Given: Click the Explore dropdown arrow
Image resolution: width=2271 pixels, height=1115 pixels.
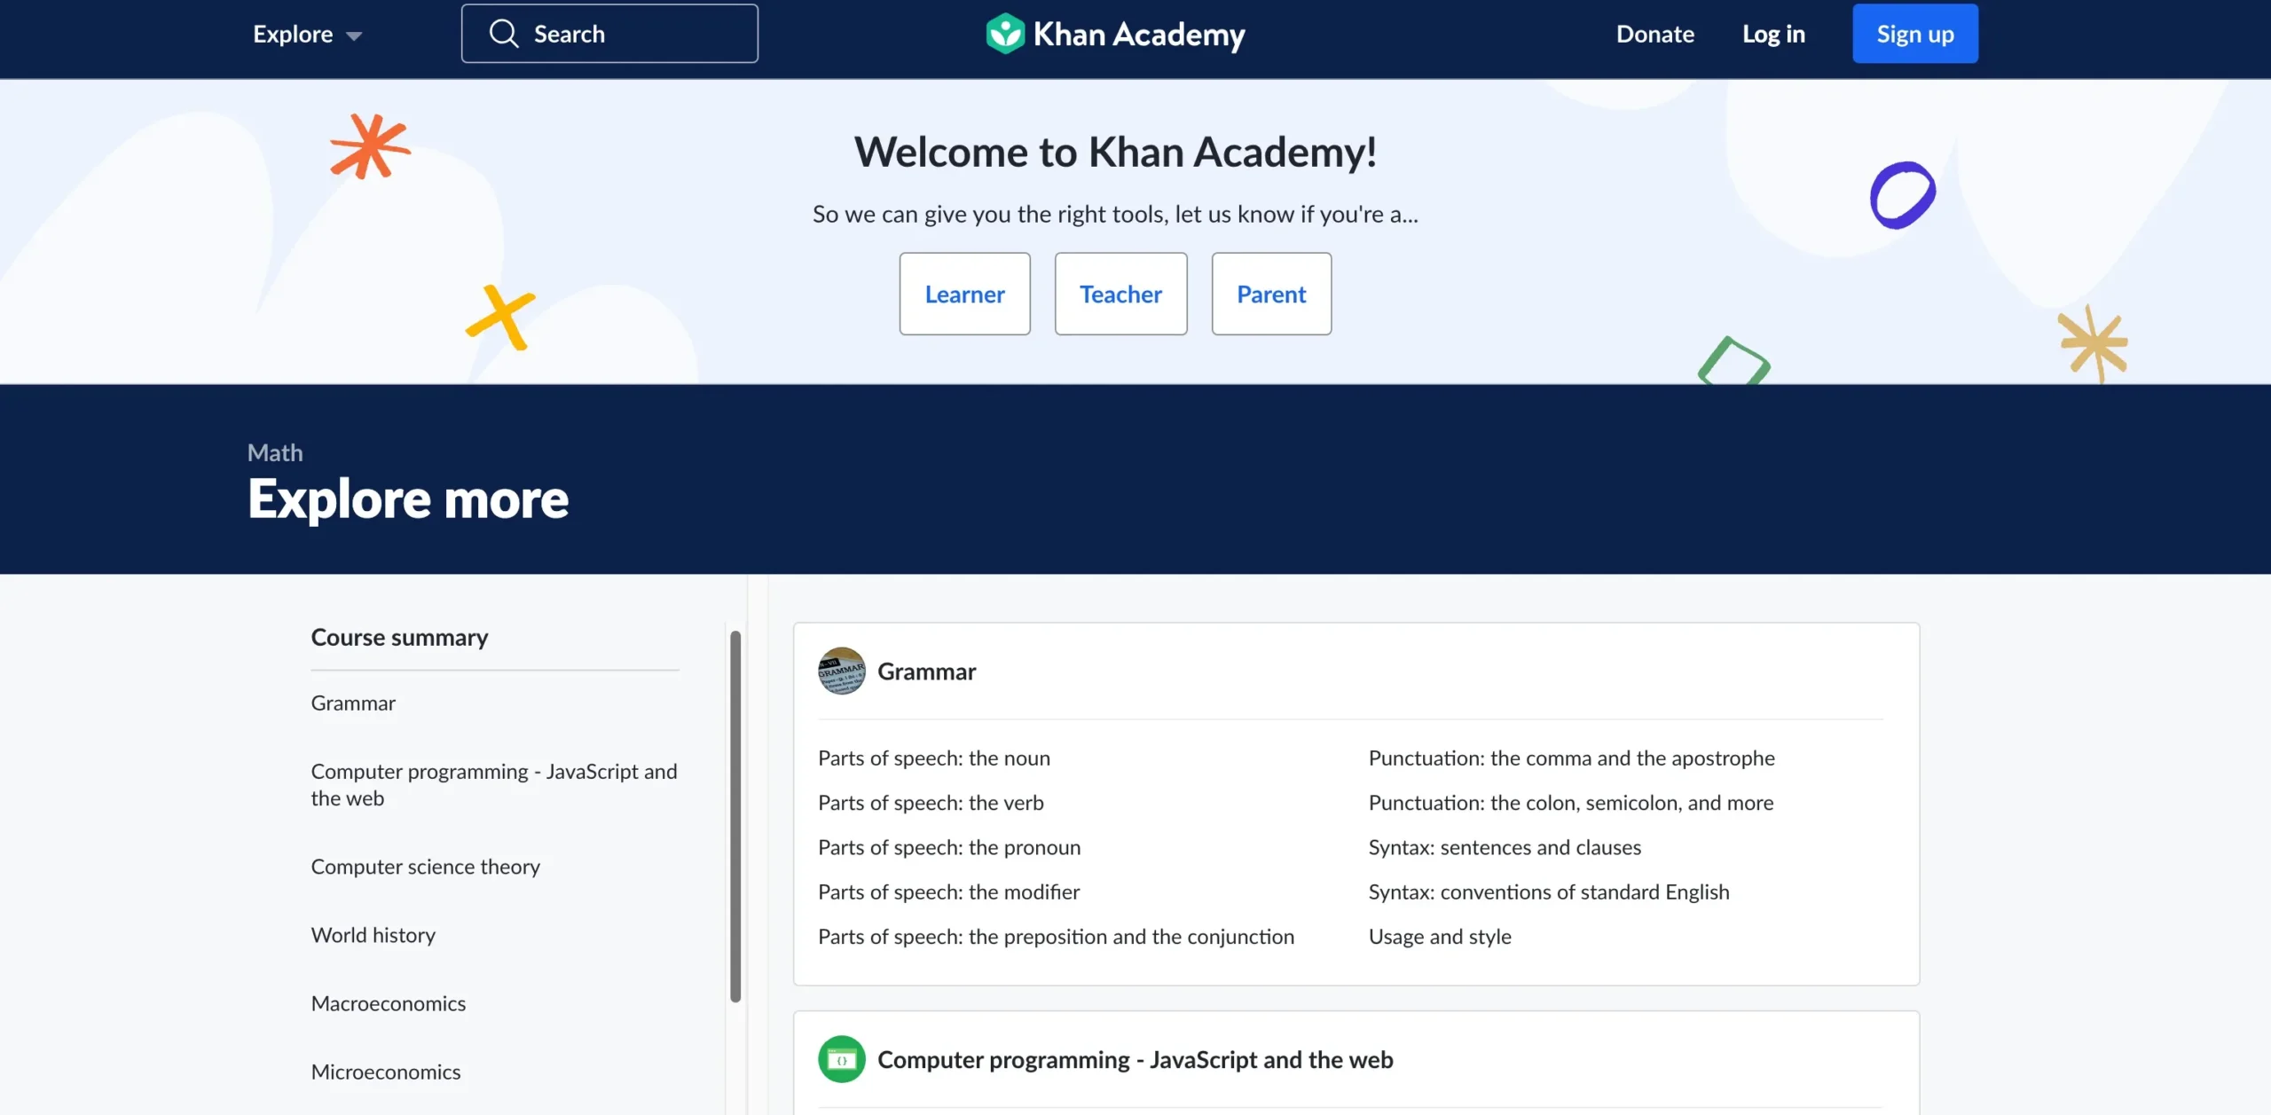Looking at the screenshot, I should click(357, 34).
